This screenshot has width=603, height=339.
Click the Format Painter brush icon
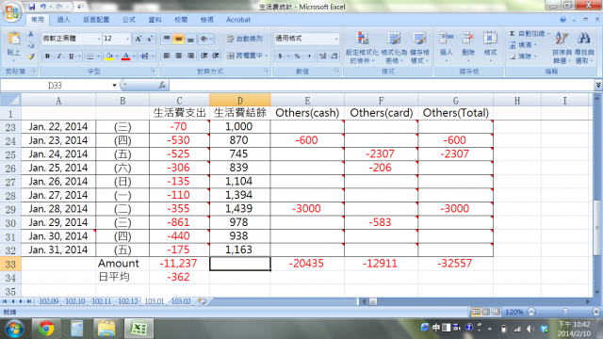pyautogui.click(x=31, y=56)
